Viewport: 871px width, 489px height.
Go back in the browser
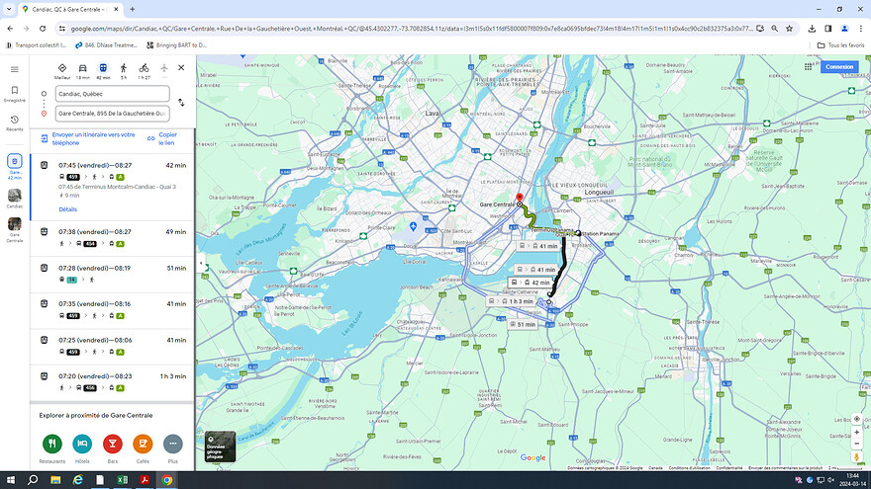coord(10,29)
